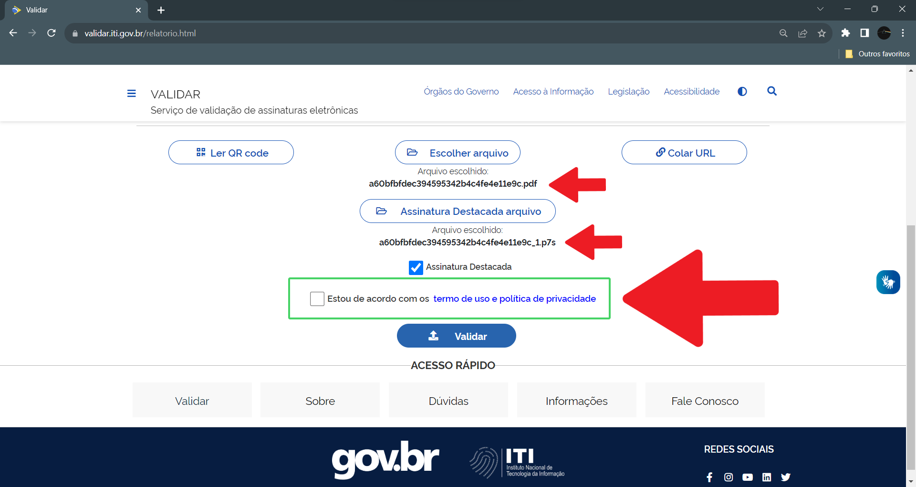This screenshot has height=487, width=916.
Task: Open Órgãos do Governo menu item
Action: click(x=461, y=91)
